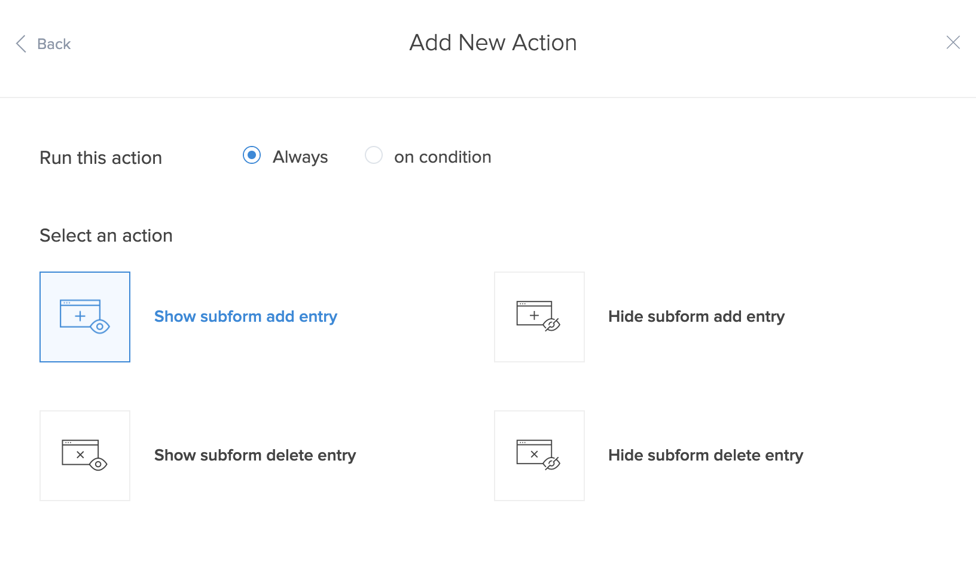Image resolution: width=976 pixels, height=561 pixels.
Task: Click the Hide subform delete entry label
Action: click(706, 455)
